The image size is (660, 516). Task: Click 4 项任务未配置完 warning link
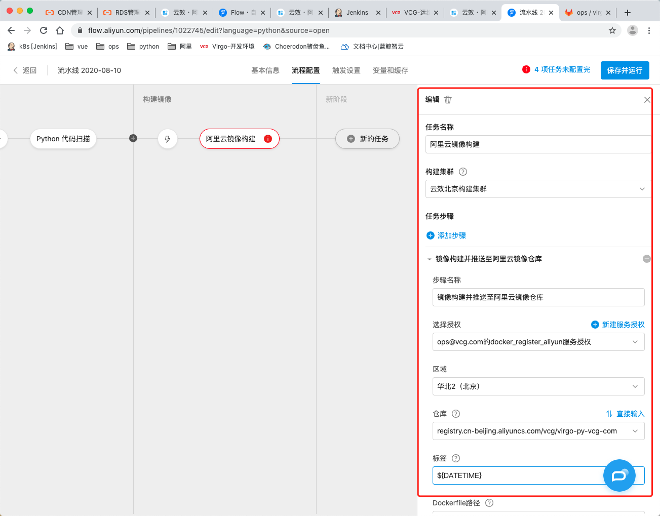click(x=562, y=69)
